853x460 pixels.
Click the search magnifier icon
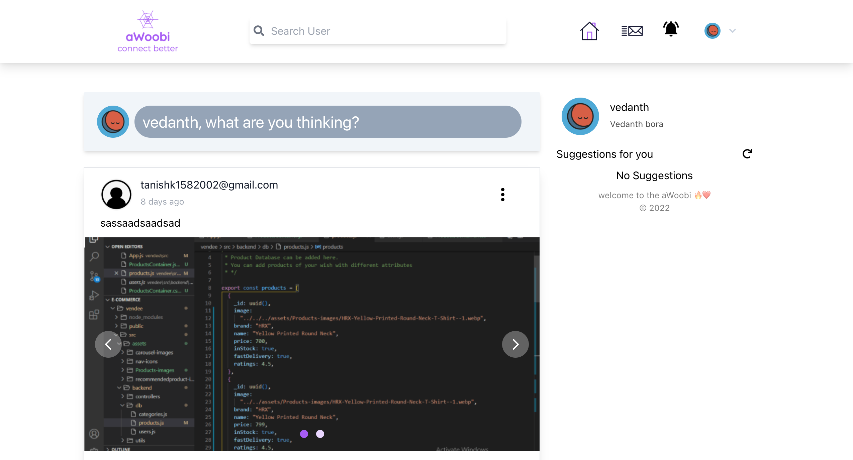259,31
